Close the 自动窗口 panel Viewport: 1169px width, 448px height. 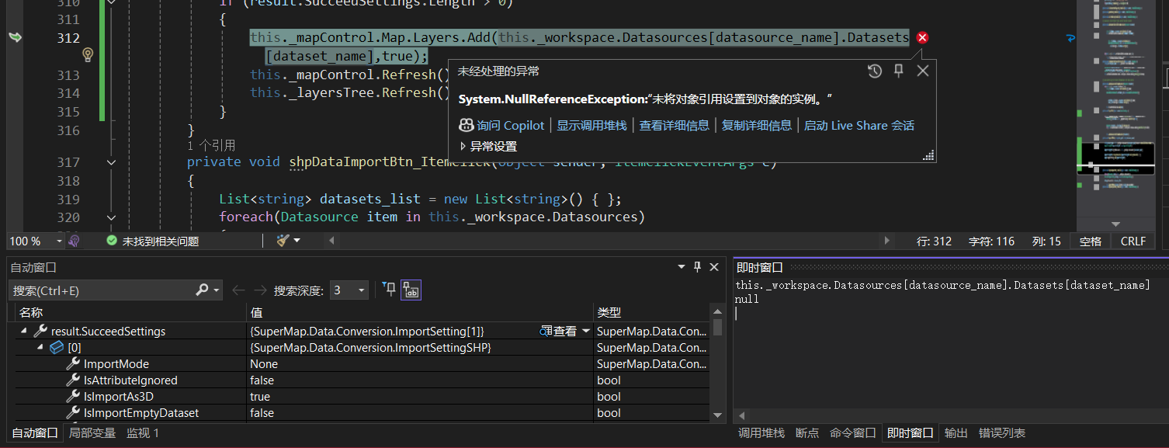click(714, 267)
